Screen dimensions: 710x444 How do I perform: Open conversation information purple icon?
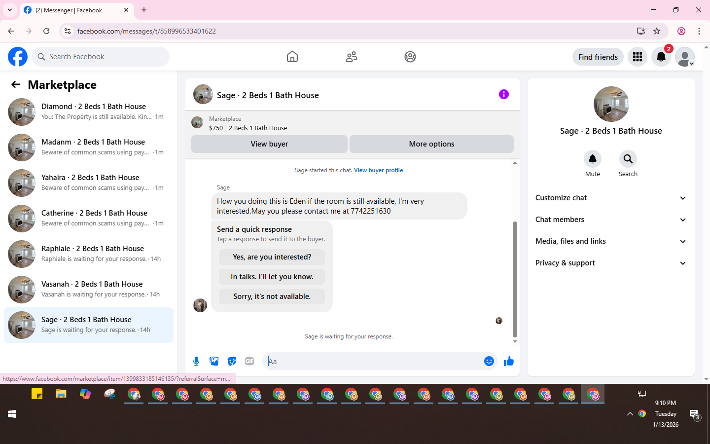(504, 94)
